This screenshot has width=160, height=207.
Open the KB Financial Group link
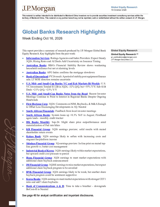pos(38,129)
